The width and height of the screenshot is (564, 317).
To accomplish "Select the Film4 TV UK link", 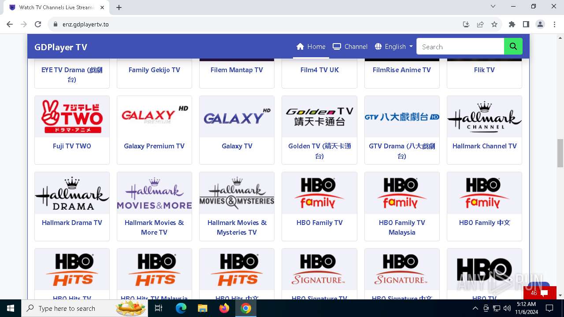I will tap(319, 70).
